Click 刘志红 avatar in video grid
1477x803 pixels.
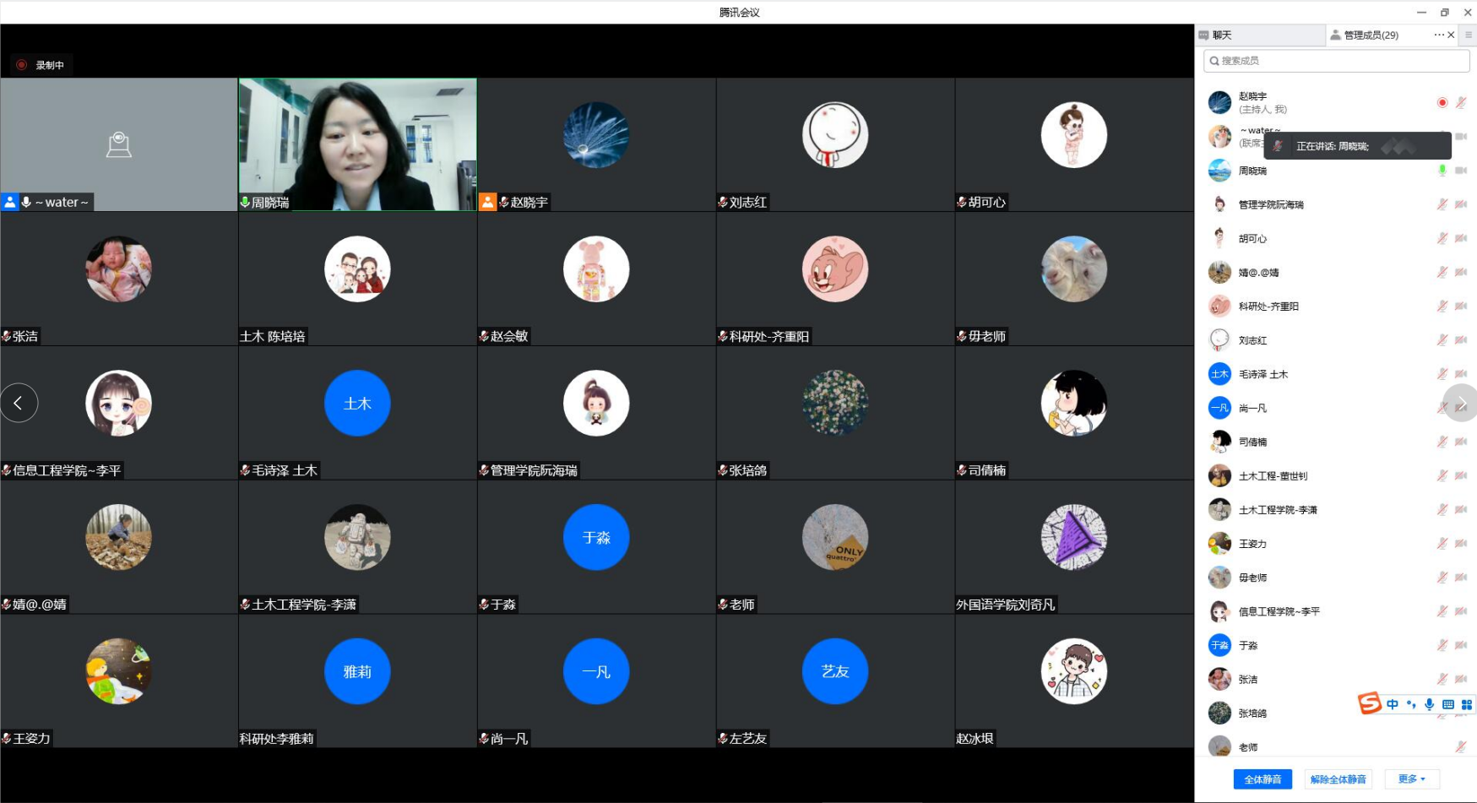(835, 135)
